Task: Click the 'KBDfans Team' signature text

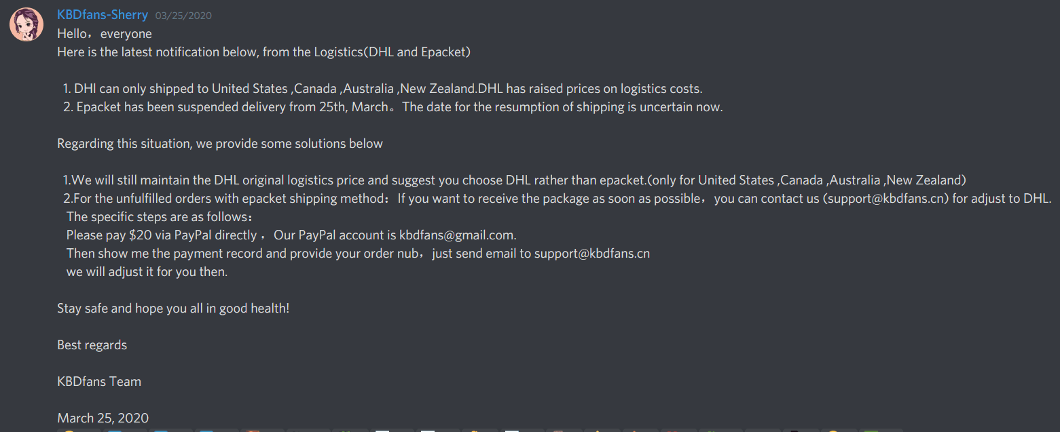Action: coord(99,382)
